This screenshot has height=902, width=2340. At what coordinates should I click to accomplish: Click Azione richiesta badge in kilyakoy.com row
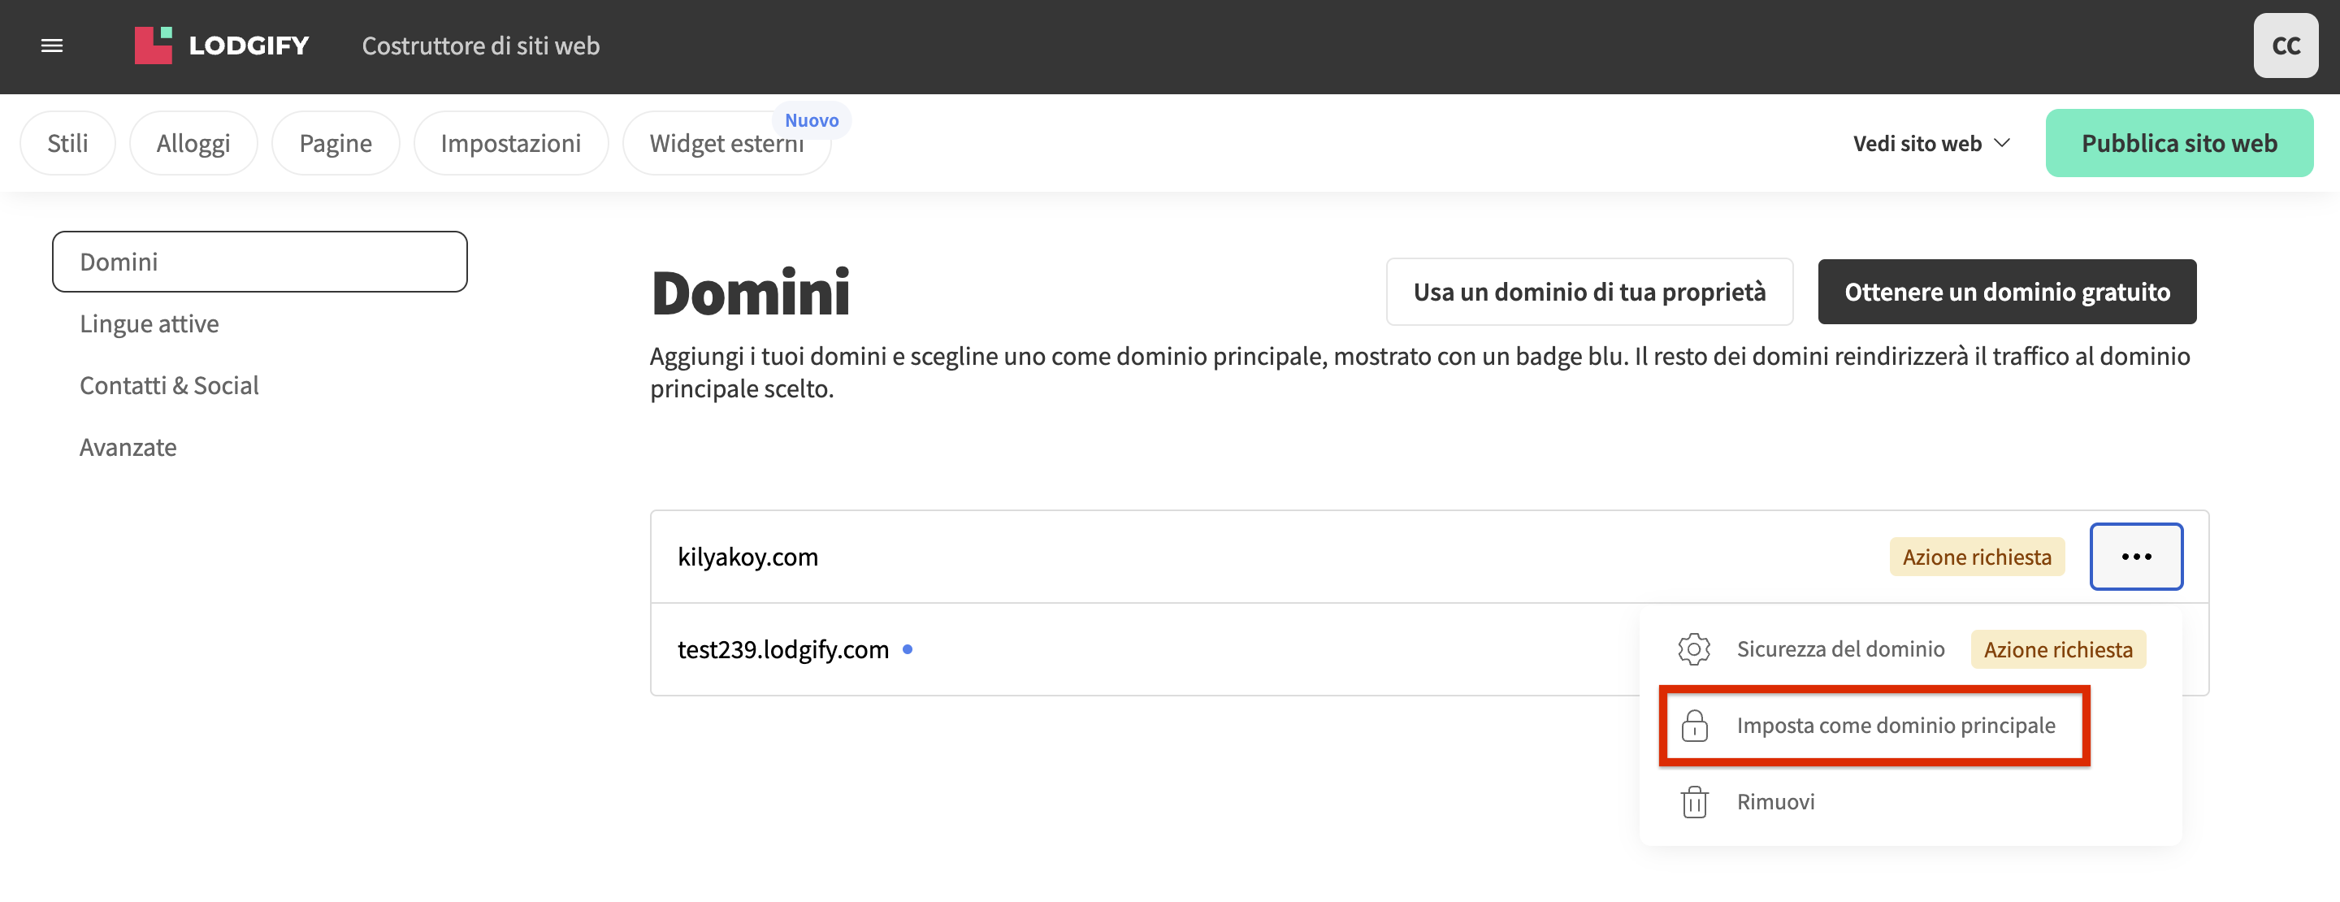[1977, 557]
